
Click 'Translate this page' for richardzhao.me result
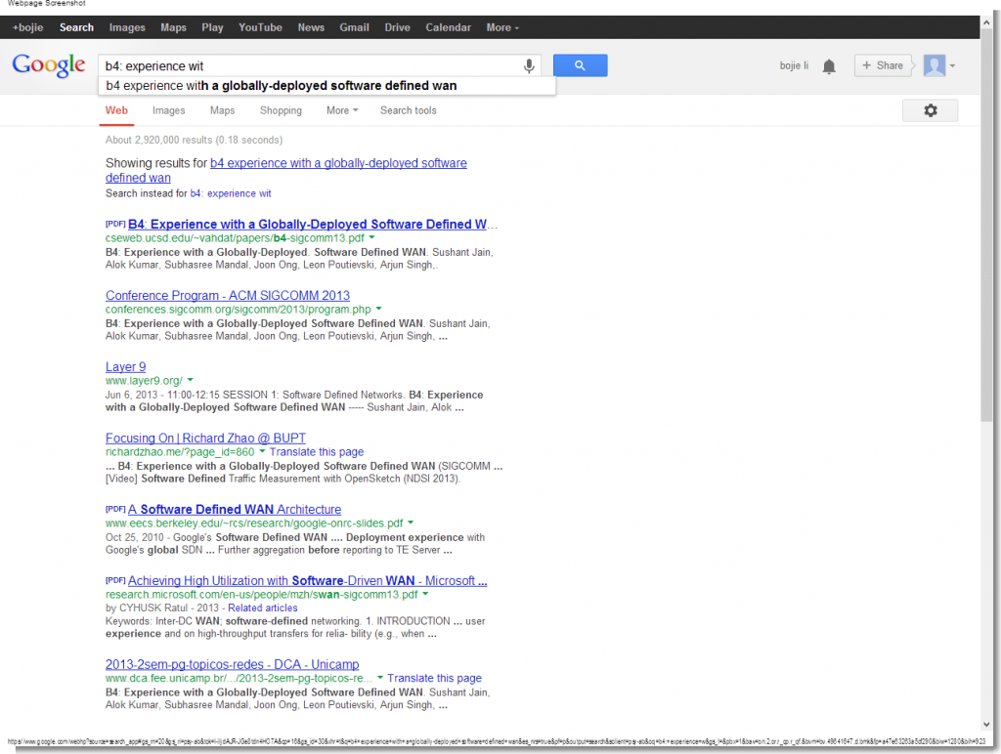pyautogui.click(x=316, y=451)
